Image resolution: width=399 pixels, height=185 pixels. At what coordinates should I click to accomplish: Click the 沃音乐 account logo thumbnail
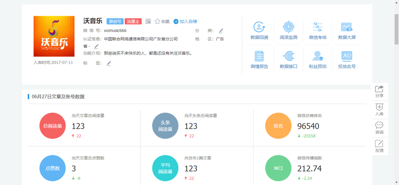click(x=54, y=36)
